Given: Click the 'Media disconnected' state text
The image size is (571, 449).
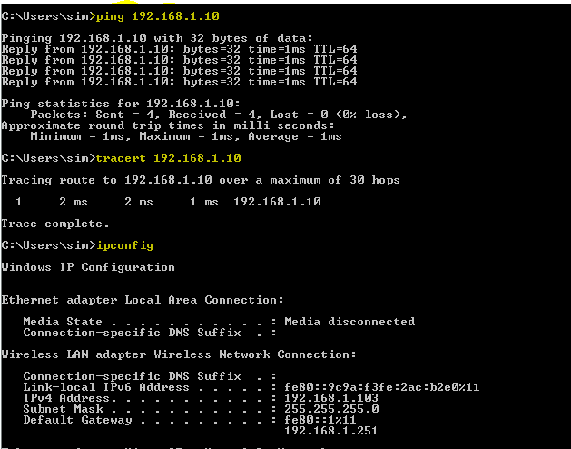Looking at the screenshot, I should tap(349, 322).
